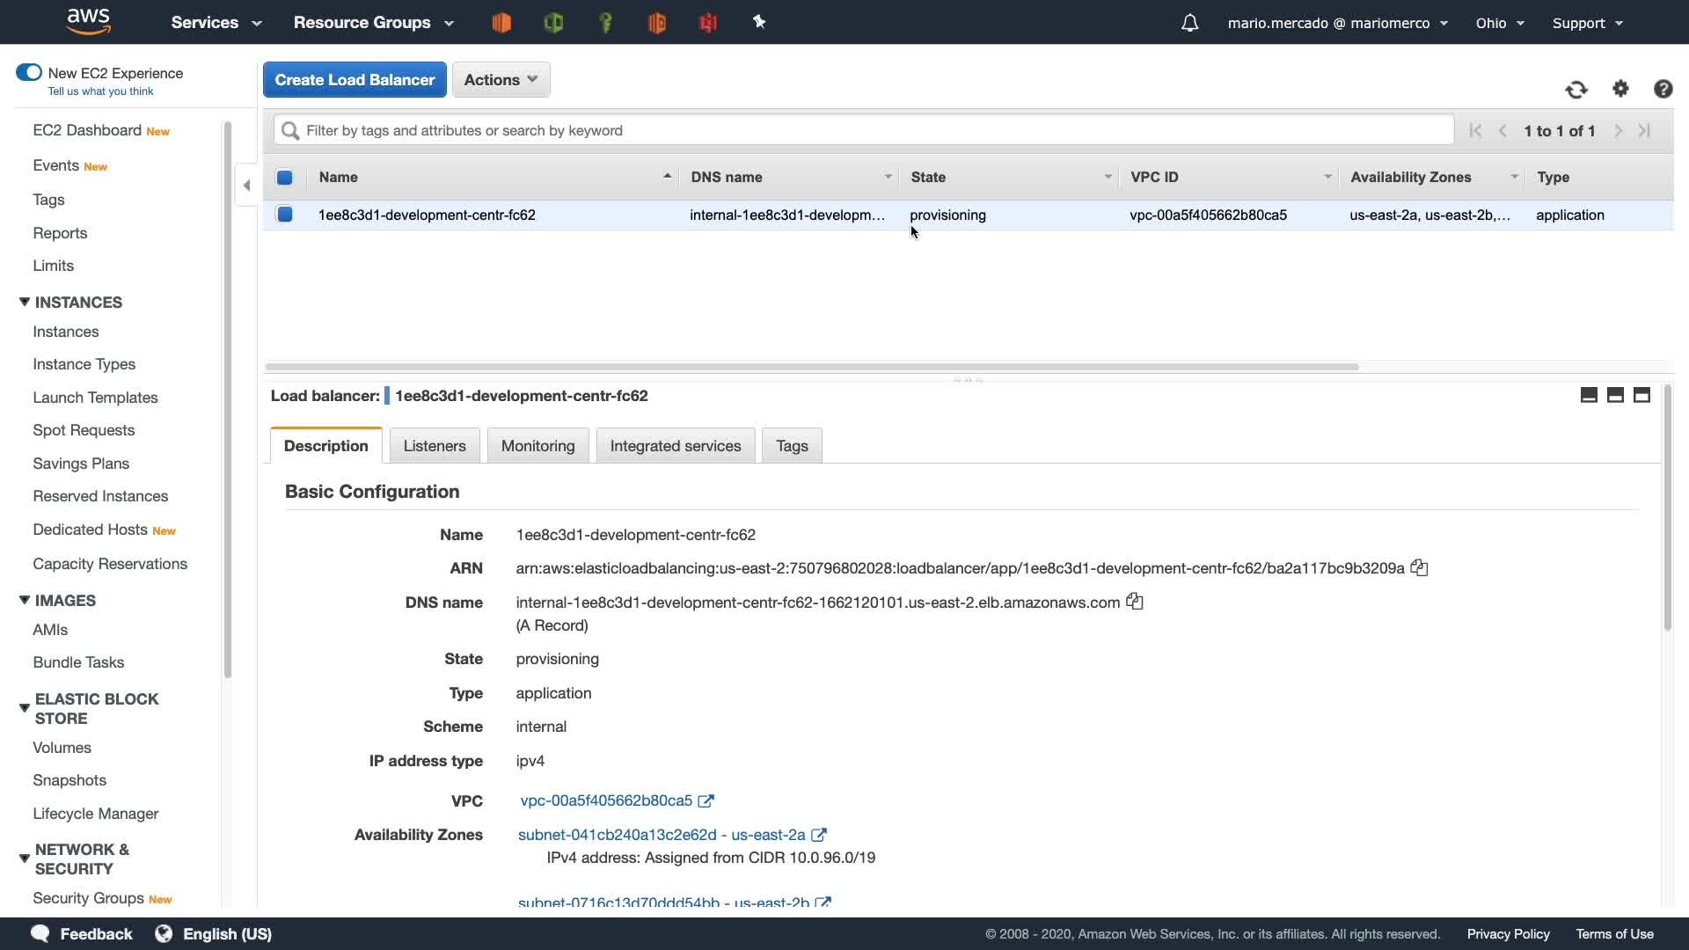The image size is (1689, 950).
Task: Click the pin icon in the top bar
Action: point(759,23)
